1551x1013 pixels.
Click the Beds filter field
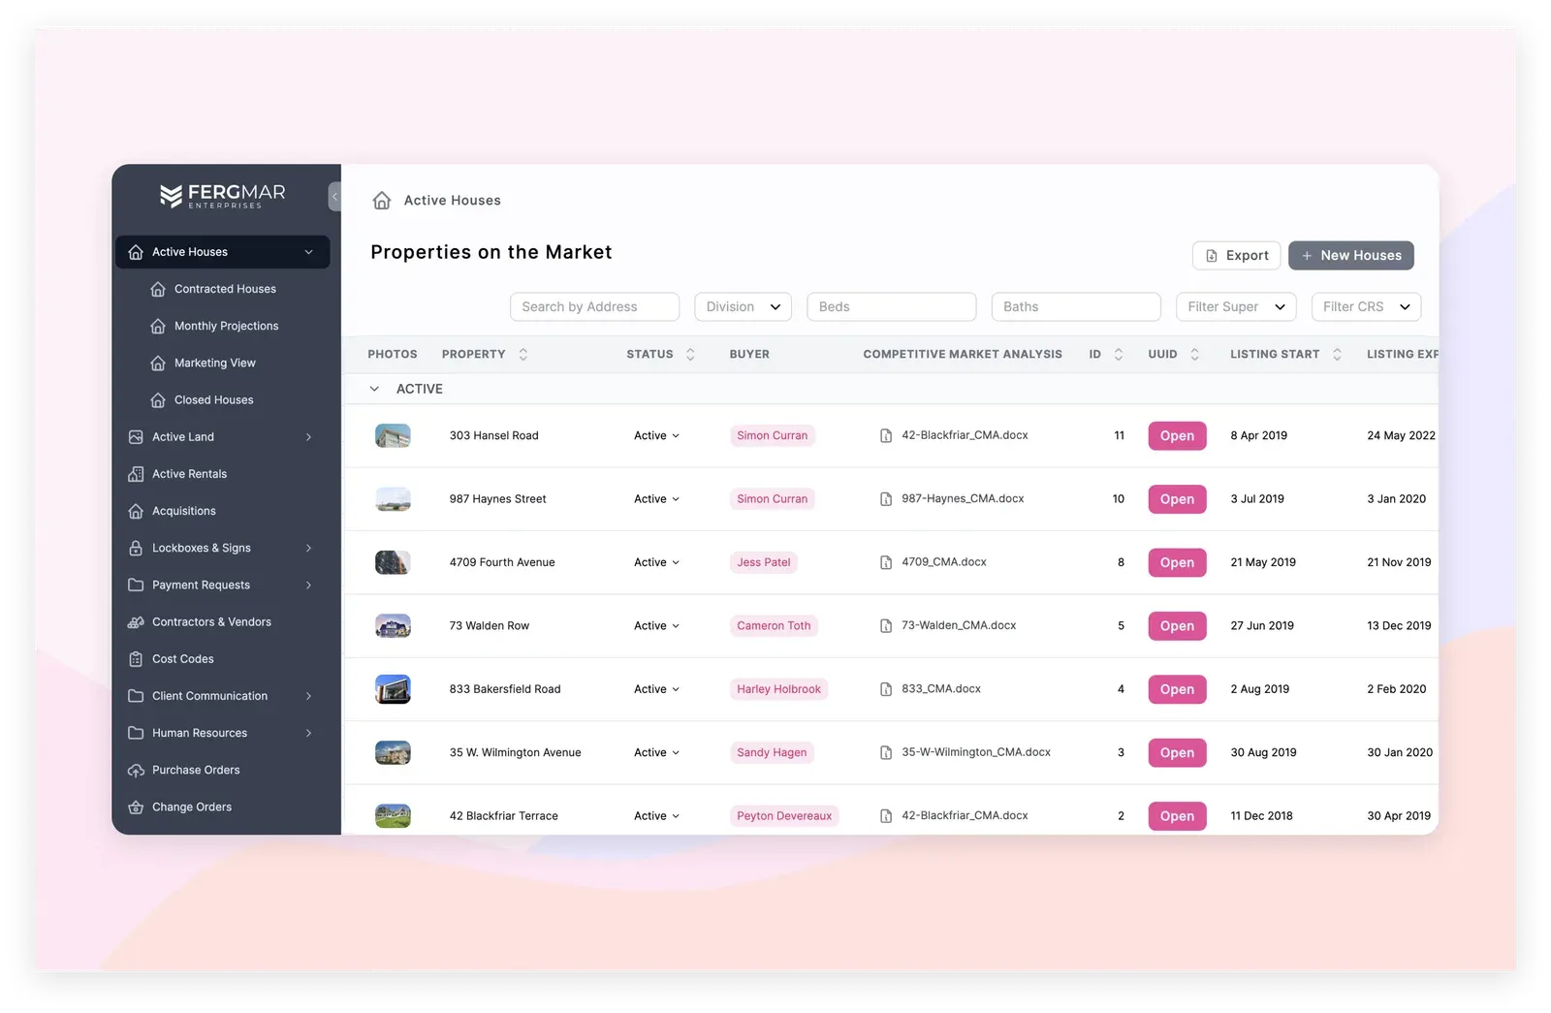tap(891, 307)
